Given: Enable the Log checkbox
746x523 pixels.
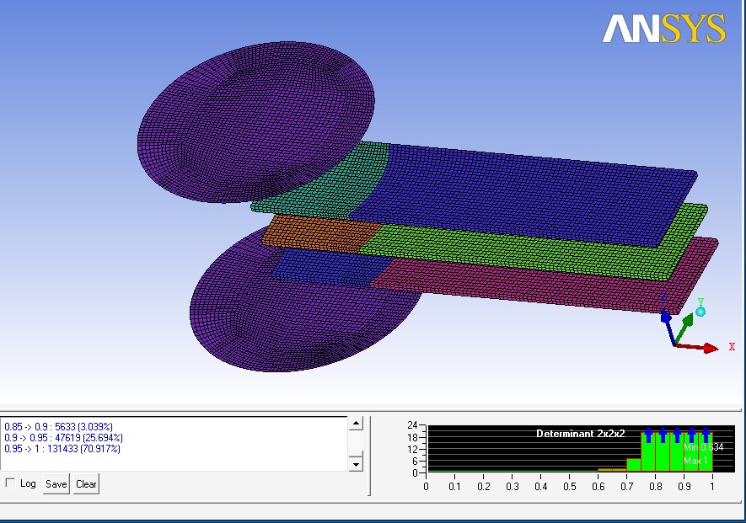Looking at the screenshot, I should [10, 483].
